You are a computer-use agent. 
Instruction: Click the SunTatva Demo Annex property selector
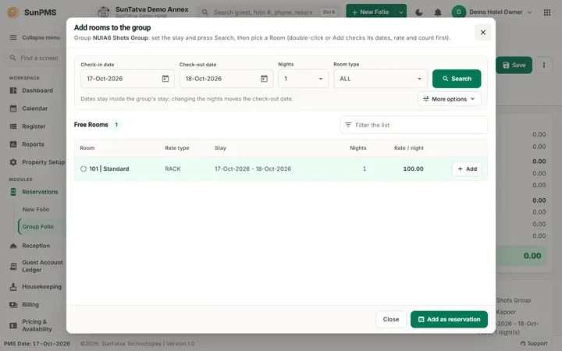pyautogui.click(x=144, y=12)
